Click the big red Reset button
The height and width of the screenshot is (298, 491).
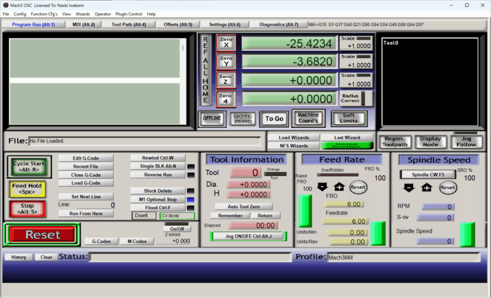tap(43, 234)
